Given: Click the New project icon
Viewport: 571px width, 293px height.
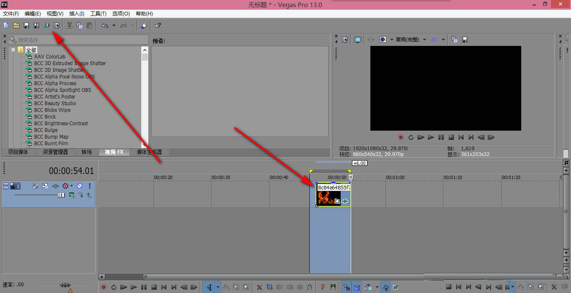Looking at the screenshot, I should tap(6, 26).
